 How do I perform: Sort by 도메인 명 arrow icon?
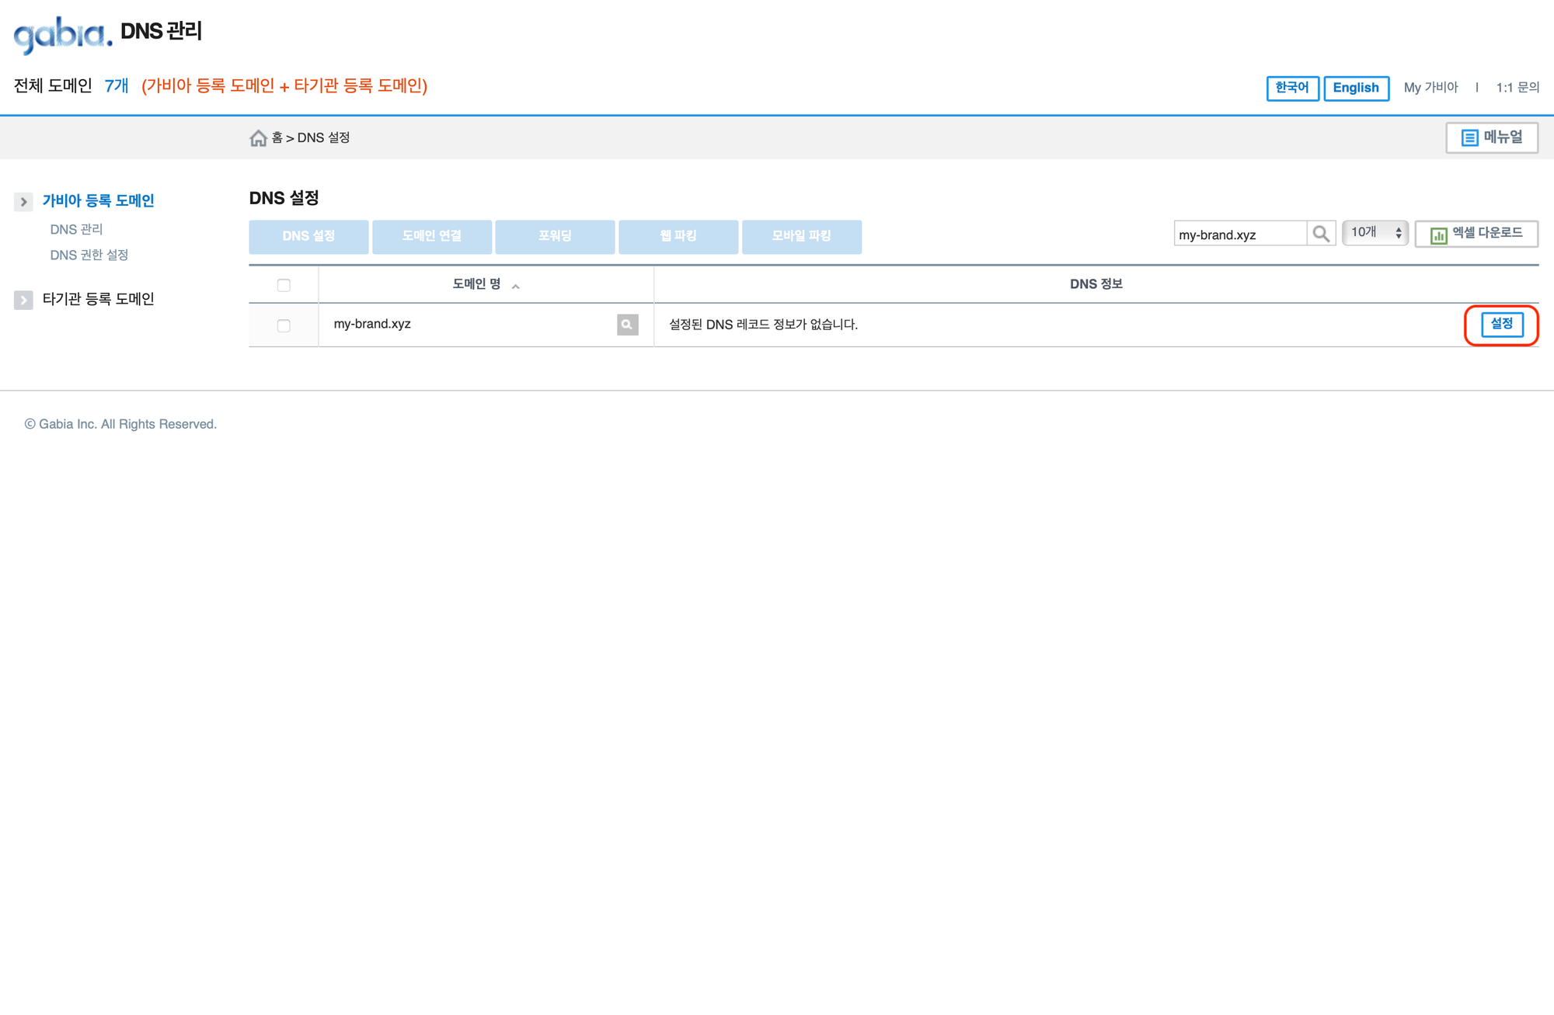[515, 287]
